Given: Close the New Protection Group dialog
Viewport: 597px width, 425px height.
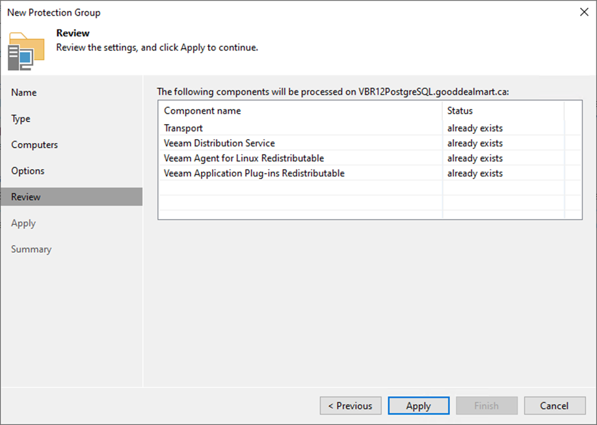Looking at the screenshot, I should click(x=584, y=12).
